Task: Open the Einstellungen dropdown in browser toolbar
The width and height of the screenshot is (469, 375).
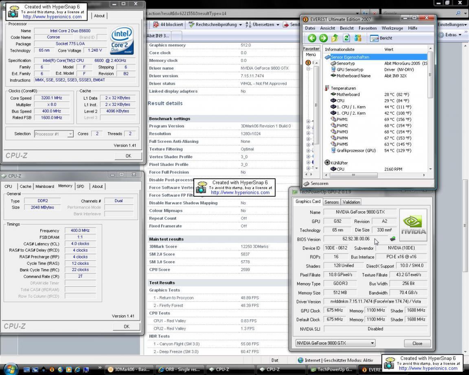Action: (x=451, y=24)
